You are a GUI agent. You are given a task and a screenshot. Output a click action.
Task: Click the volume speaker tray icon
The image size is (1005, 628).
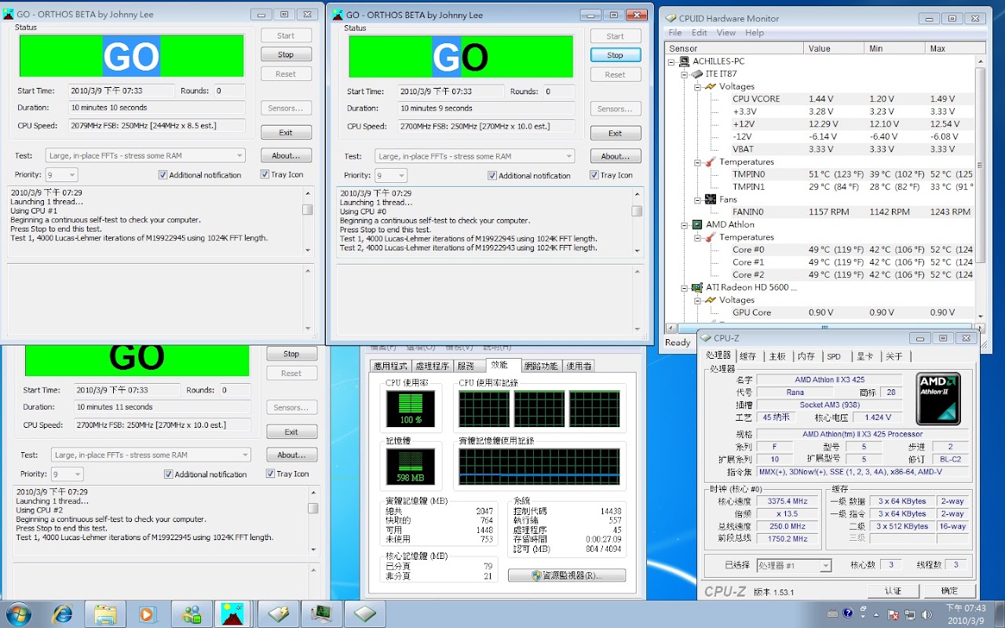pyautogui.click(x=927, y=614)
